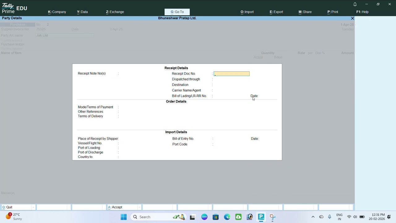Click the Destination field label
This screenshot has height=223, width=396.
180,85
